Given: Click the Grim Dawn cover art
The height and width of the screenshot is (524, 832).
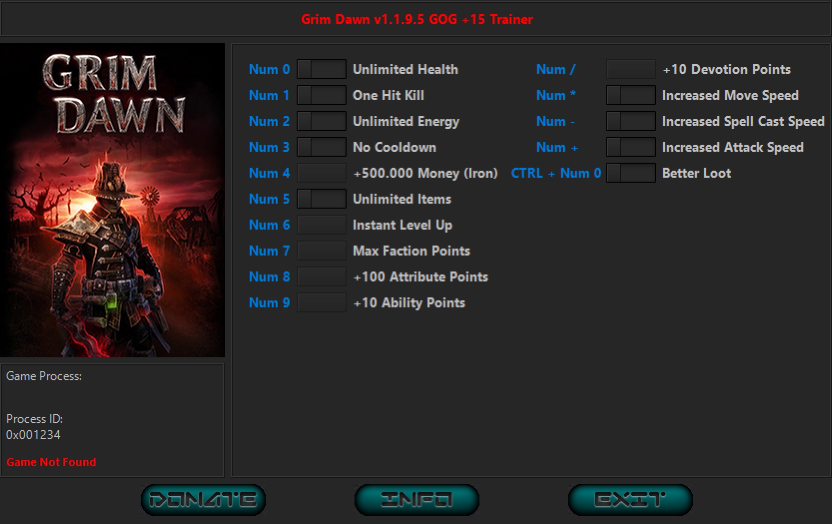Looking at the screenshot, I should coord(112,200).
